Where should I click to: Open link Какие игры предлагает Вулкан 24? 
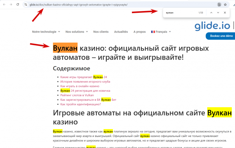coord(84,77)
